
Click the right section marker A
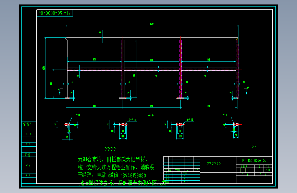click(x=248, y=87)
